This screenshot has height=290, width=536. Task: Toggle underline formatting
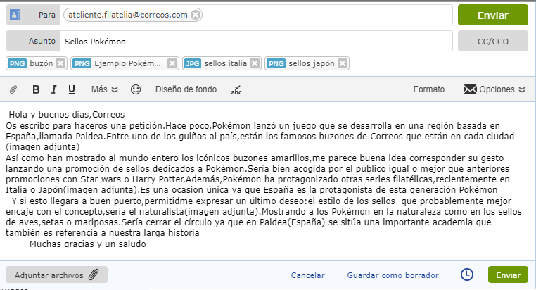(72, 89)
